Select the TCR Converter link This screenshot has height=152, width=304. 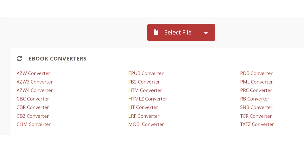pyautogui.click(x=256, y=116)
